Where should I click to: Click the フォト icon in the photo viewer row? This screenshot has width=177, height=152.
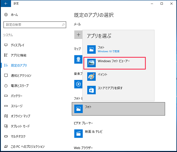pos(78,109)
